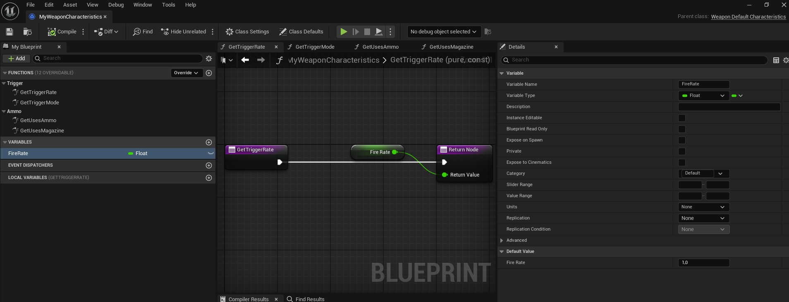Click the MyWeaponCharacteristics breadcrumb
This screenshot has width=789, height=302.
pos(334,60)
